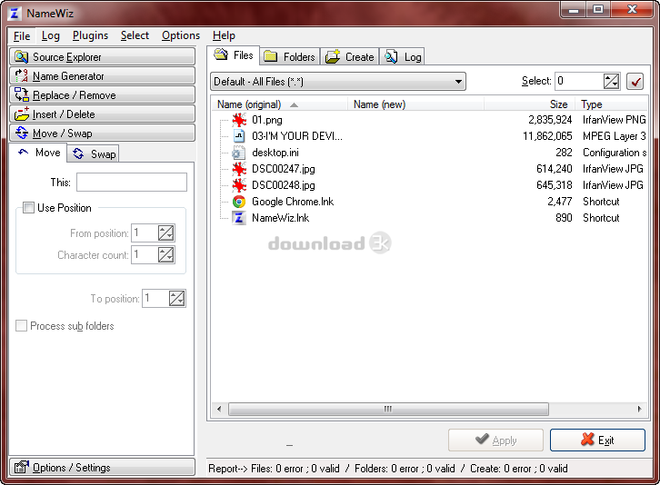Click the Report status bar text
Screen dimensions: 660x485
(387, 468)
